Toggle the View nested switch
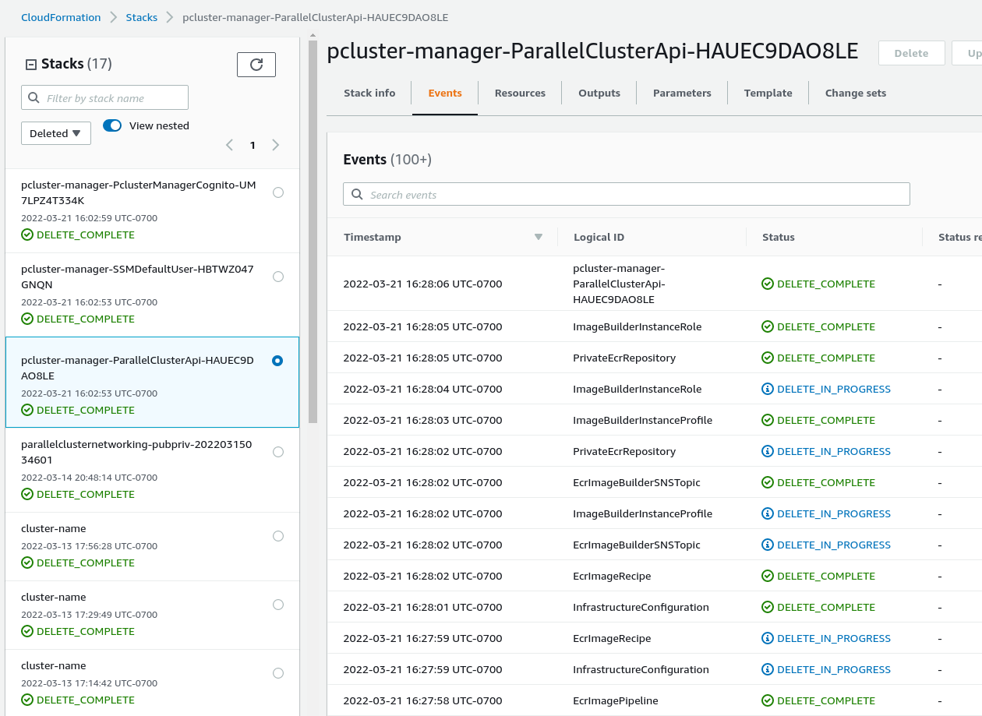This screenshot has height=716, width=982. pyautogui.click(x=111, y=125)
